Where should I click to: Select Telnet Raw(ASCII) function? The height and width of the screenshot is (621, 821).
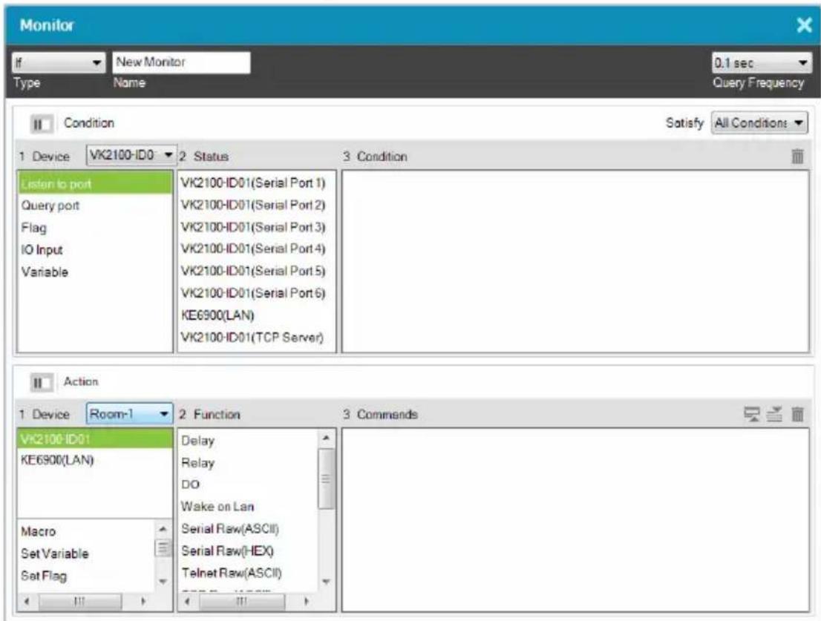(x=249, y=574)
